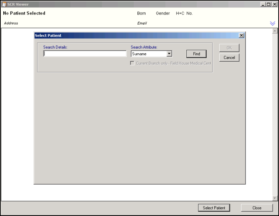Focus the Search Details text field

coord(85,54)
